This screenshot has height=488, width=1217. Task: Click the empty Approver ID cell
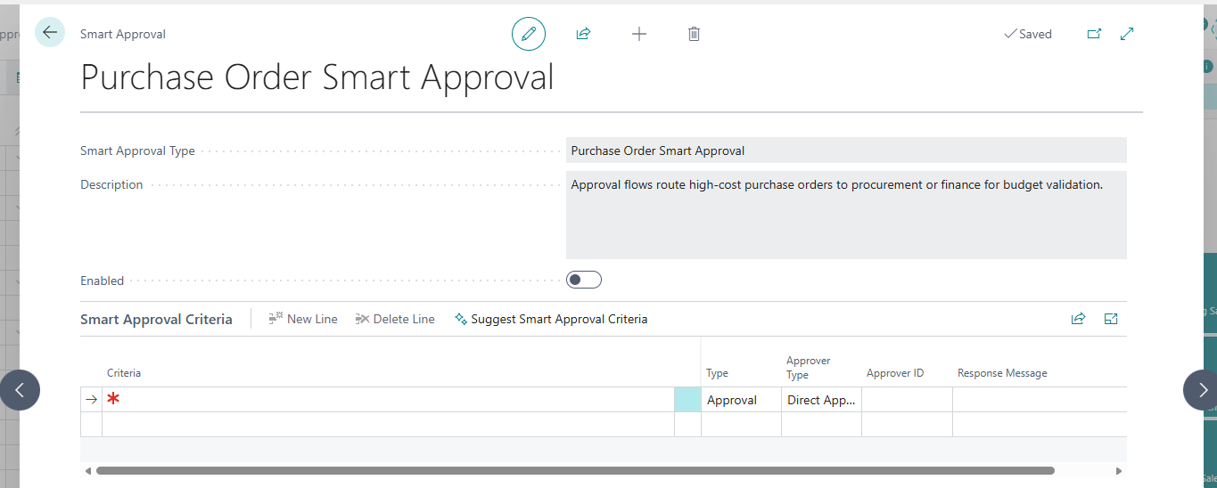tap(907, 400)
